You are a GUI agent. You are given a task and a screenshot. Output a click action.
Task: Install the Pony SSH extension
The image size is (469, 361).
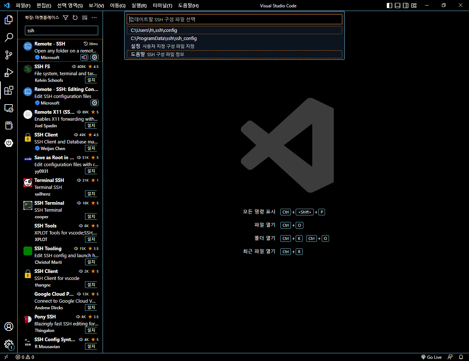coord(91,330)
